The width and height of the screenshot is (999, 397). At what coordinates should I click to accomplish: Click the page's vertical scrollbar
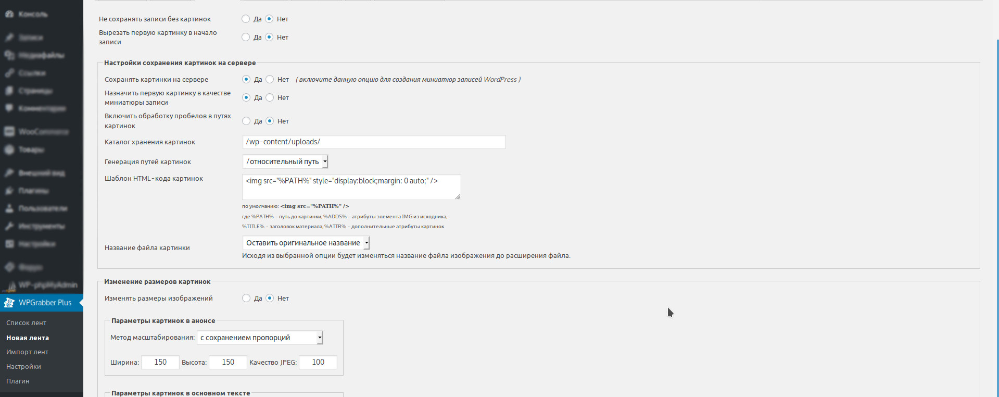point(996,208)
